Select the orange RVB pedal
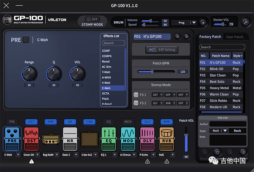Viewport: 254px width, 172px height. point(167,139)
